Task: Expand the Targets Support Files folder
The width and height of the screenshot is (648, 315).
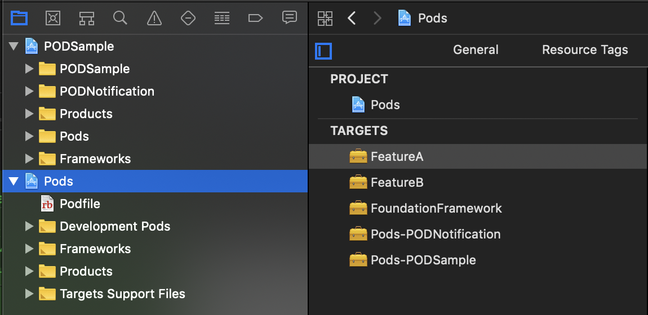Action: [29, 294]
